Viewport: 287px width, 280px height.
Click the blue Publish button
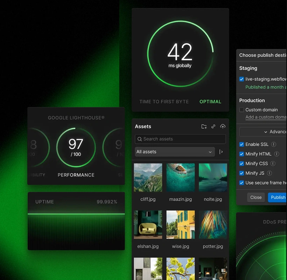278,197
